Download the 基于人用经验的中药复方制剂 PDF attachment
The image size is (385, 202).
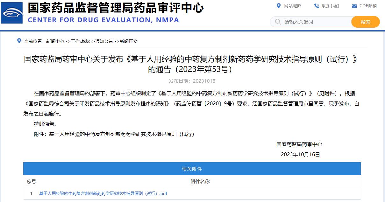click(x=103, y=193)
